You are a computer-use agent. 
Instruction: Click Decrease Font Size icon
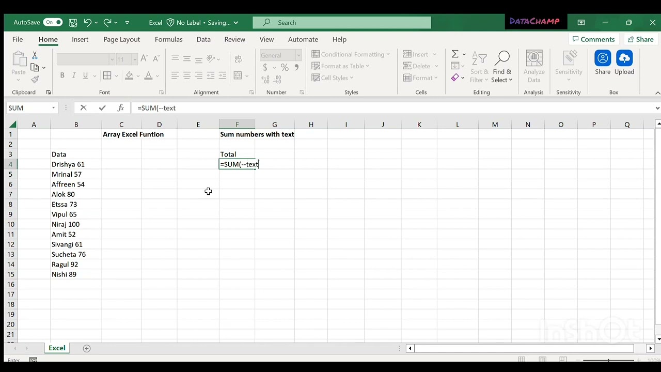tap(156, 59)
